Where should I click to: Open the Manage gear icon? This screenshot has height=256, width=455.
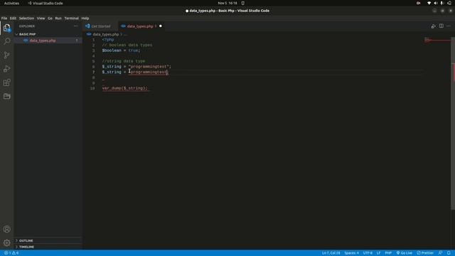[6, 242]
